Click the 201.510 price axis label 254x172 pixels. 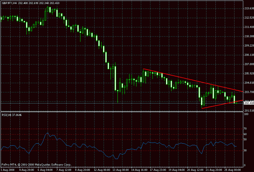pyautogui.click(x=249, y=110)
